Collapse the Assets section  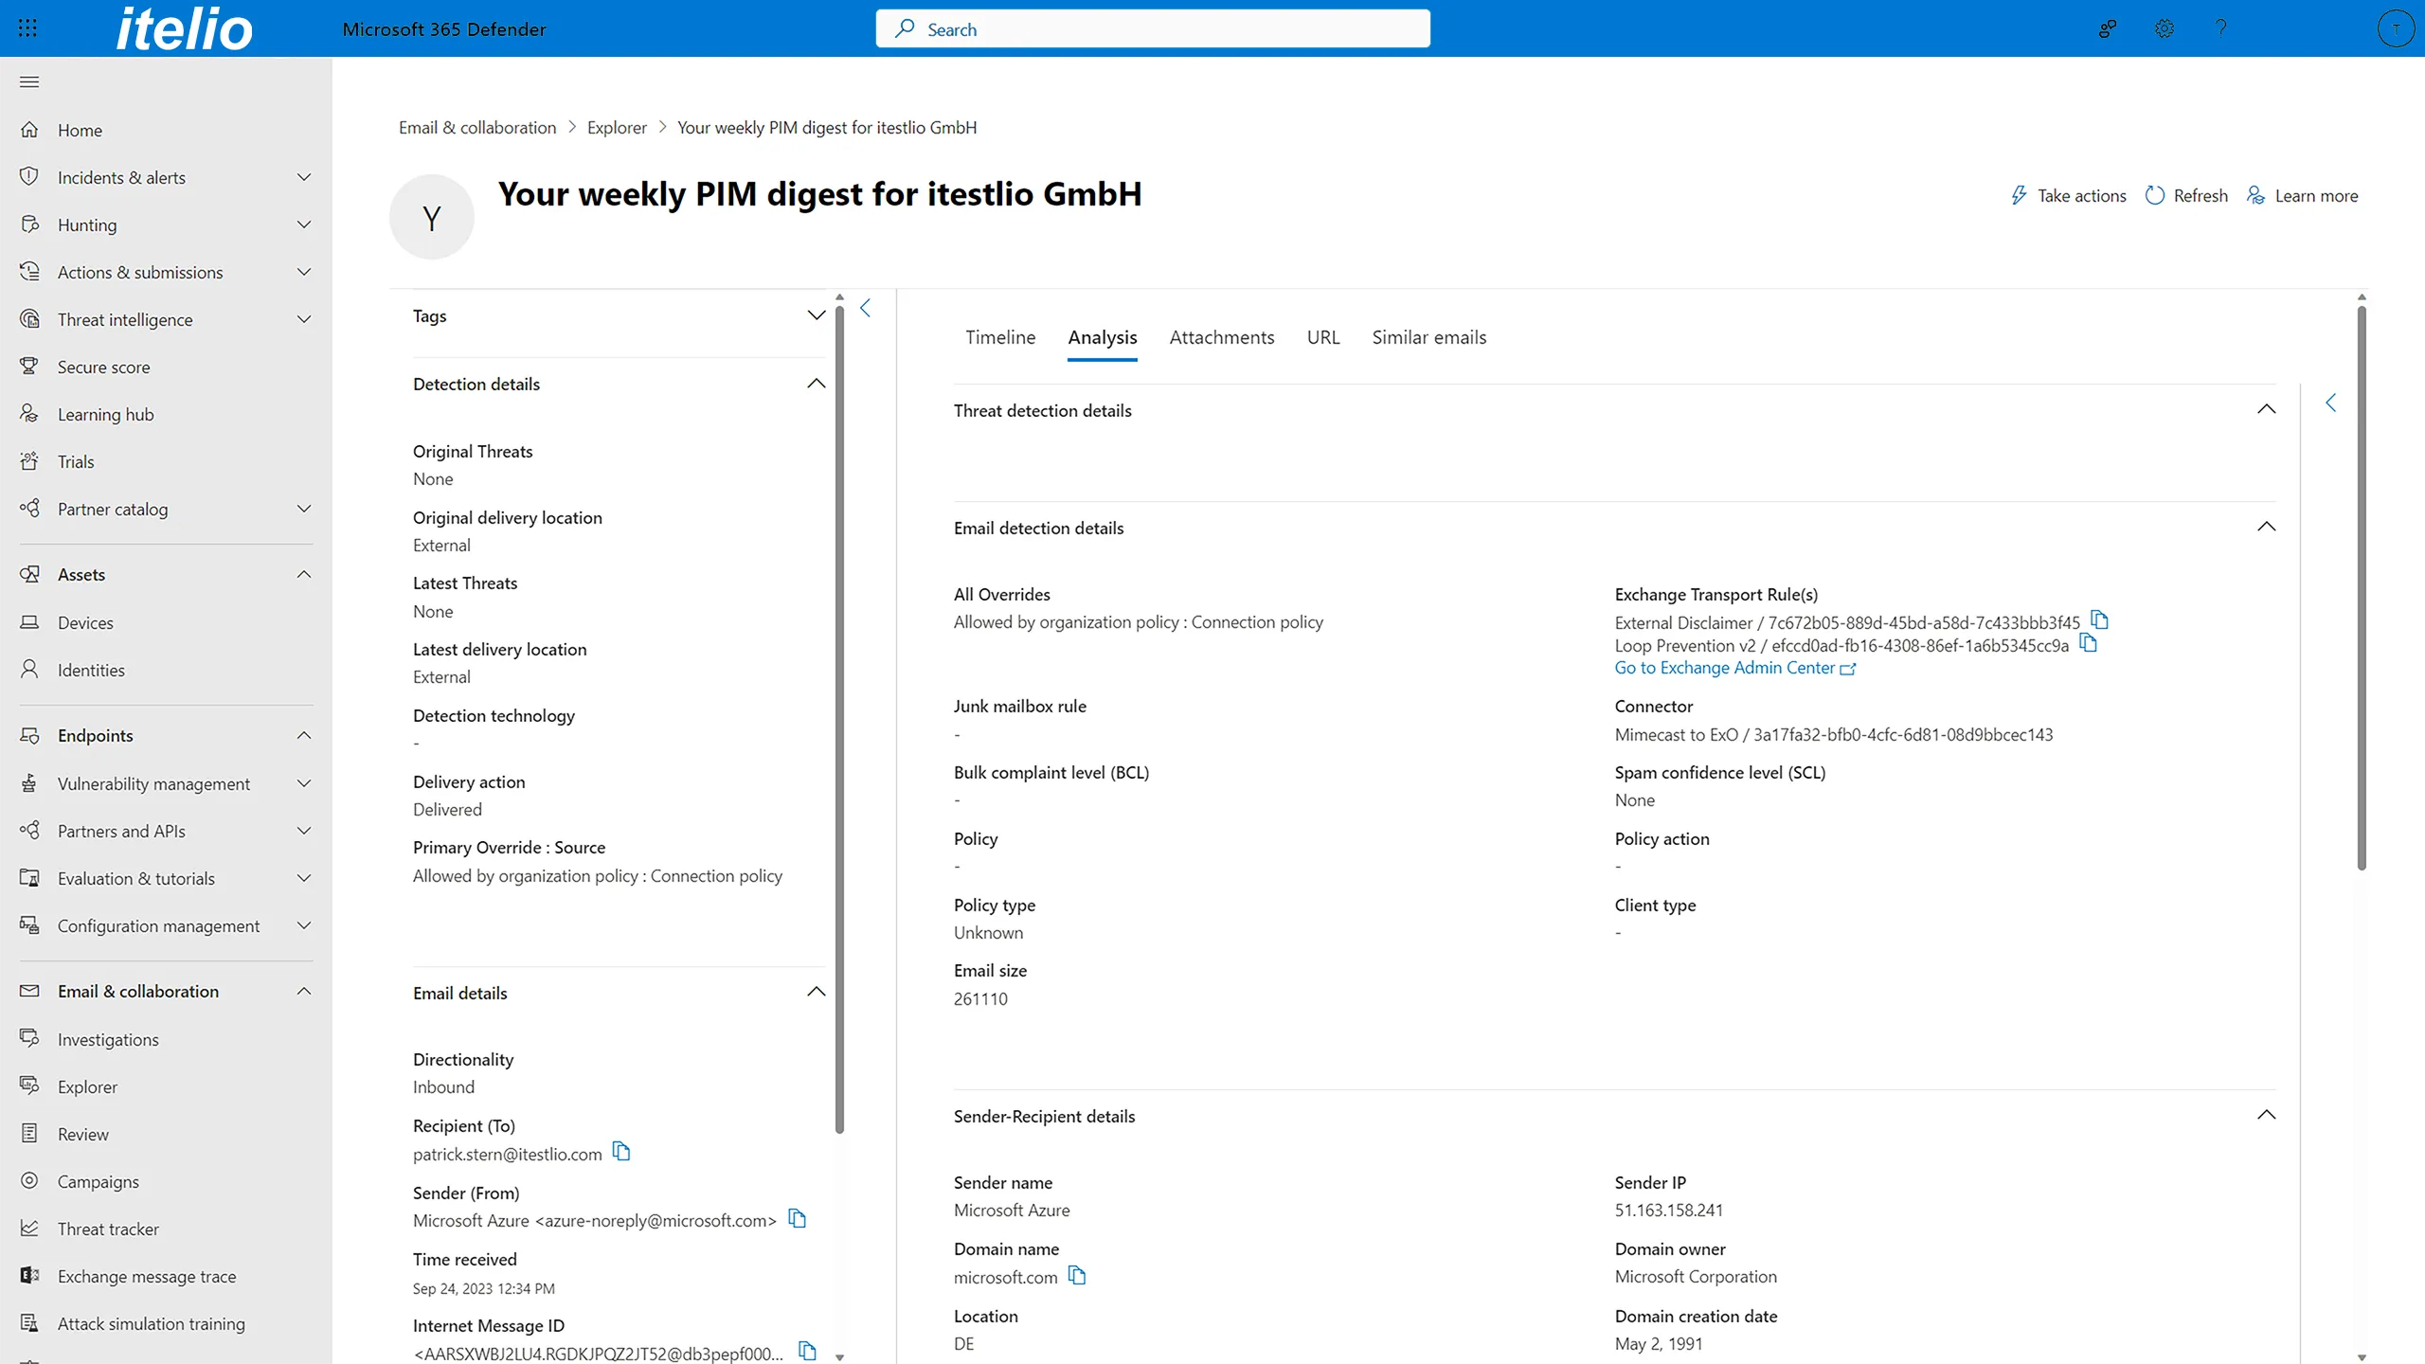pyautogui.click(x=304, y=575)
